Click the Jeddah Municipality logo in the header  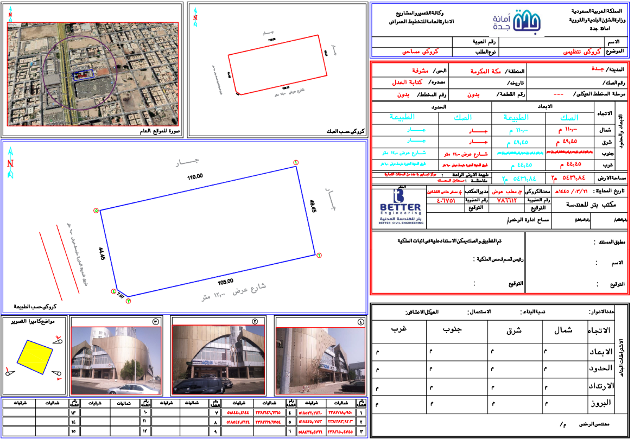pos(517,21)
